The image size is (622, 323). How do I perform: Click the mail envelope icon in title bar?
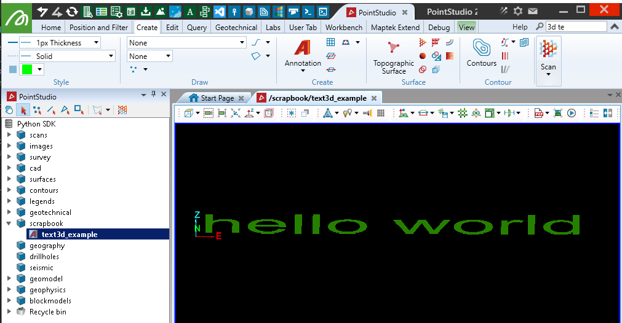[533, 11]
